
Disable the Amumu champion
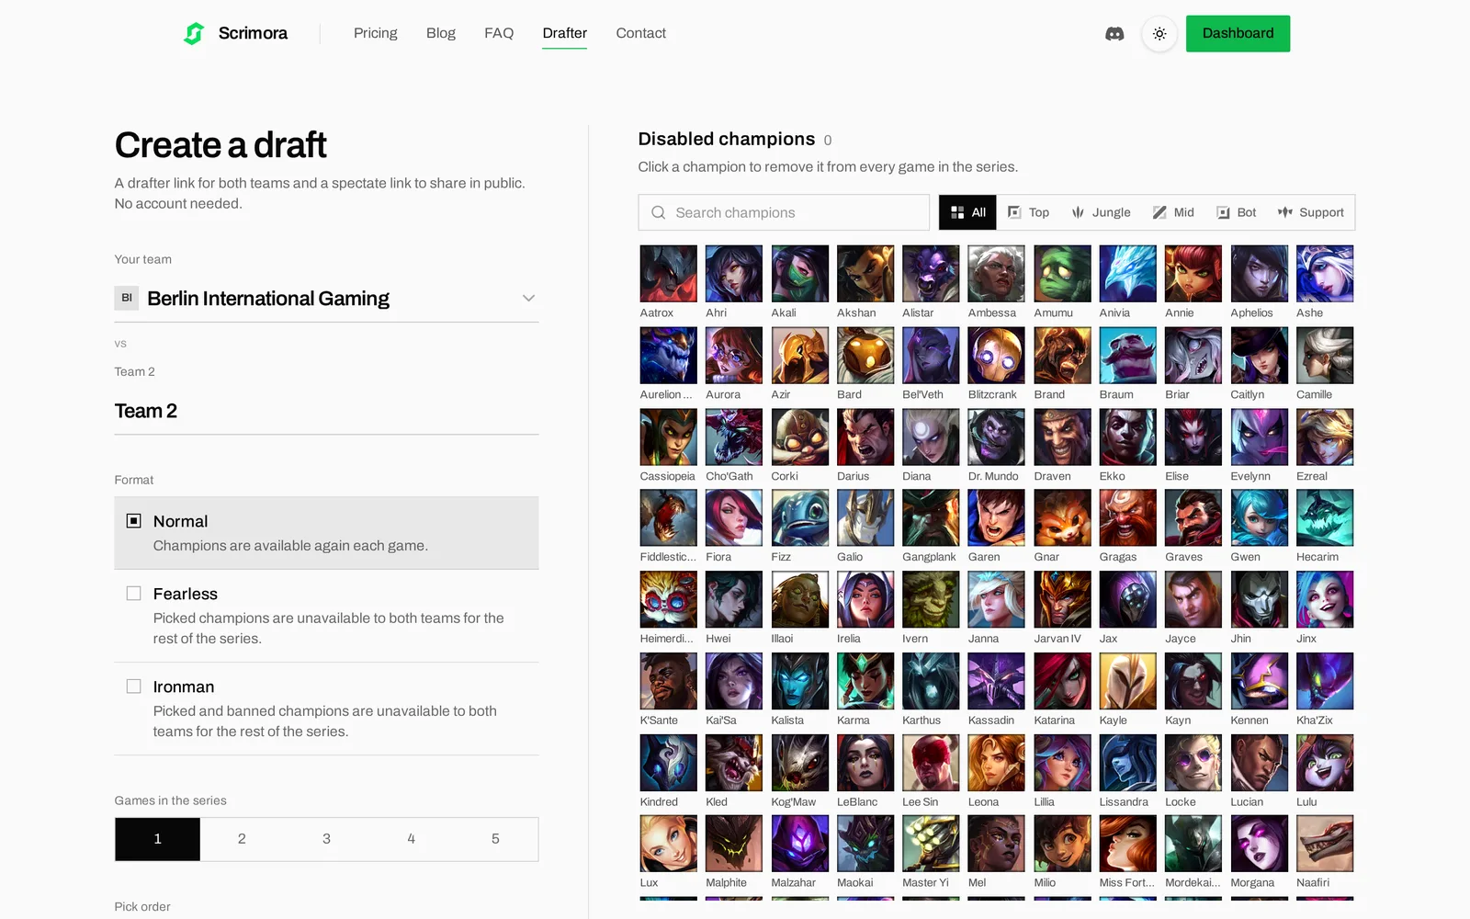[1062, 274]
